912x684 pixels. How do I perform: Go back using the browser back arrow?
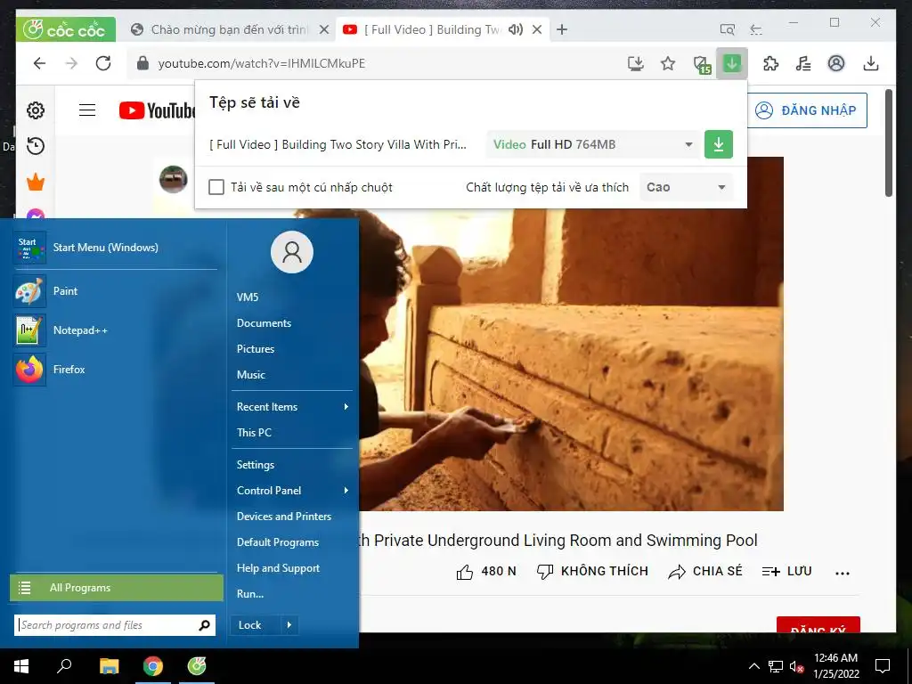click(39, 63)
